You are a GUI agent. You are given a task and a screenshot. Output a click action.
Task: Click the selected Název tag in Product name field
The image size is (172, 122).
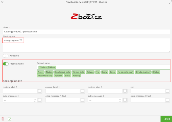52,67
